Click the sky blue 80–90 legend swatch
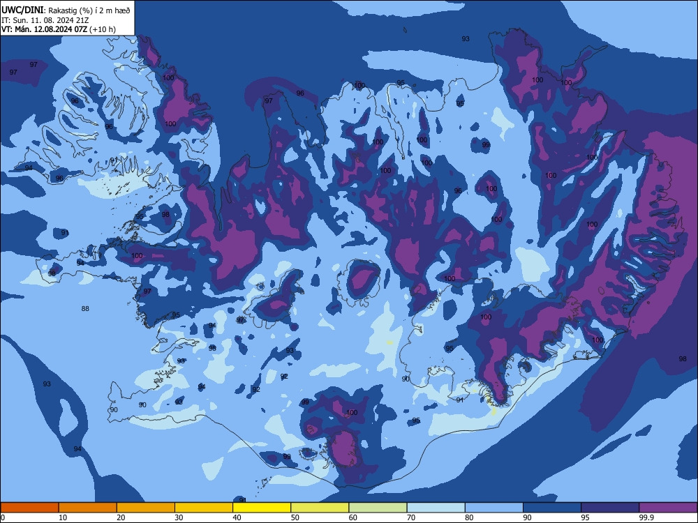The width and height of the screenshot is (698, 523). 494,508
